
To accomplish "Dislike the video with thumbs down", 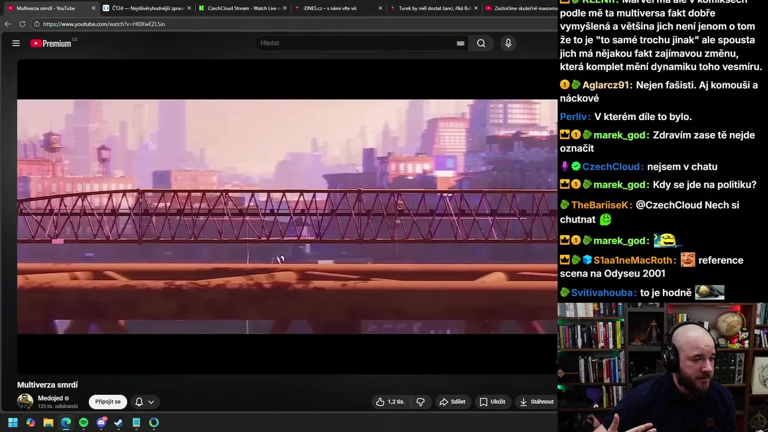I will (421, 401).
